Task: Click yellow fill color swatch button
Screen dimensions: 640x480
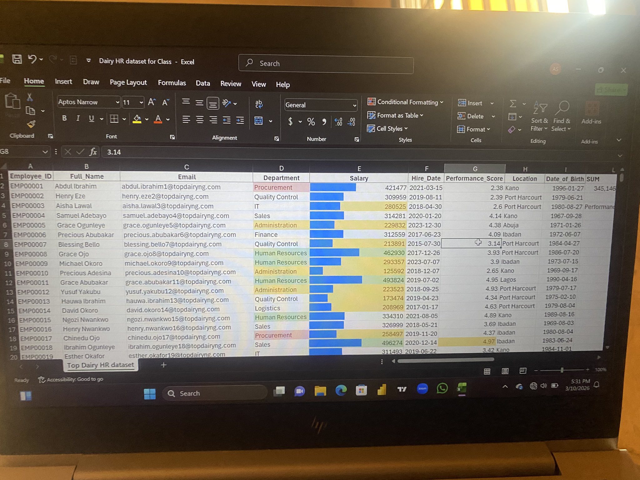Action: (137, 119)
